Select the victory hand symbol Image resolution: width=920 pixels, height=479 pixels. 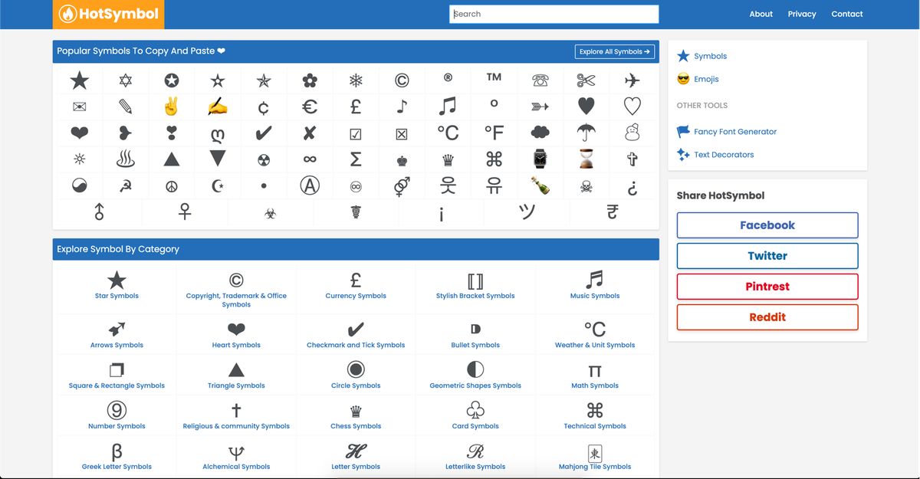[171, 105]
